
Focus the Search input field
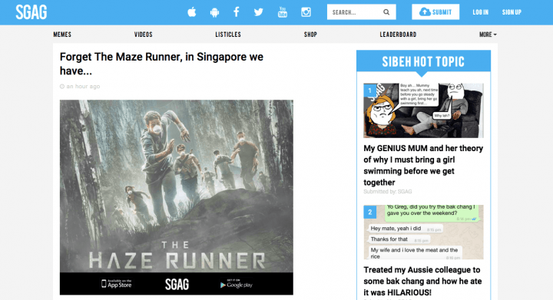[355, 12]
